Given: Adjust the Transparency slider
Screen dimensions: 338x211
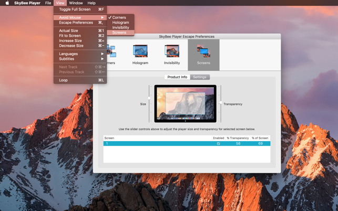Looking at the screenshot, I should coord(220,103).
